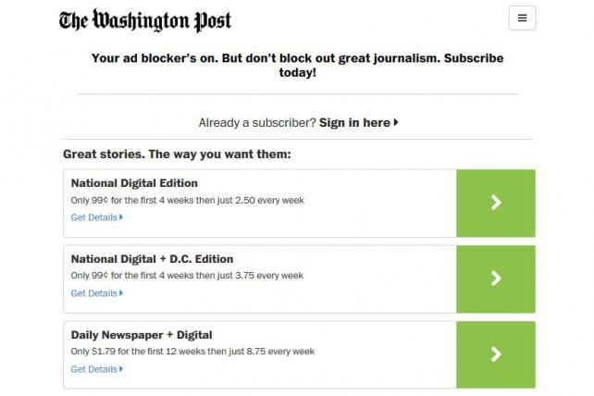Select the National Digital + D.C. Edition title
The height and width of the screenshot is (396, 594).
coord(152,259)
